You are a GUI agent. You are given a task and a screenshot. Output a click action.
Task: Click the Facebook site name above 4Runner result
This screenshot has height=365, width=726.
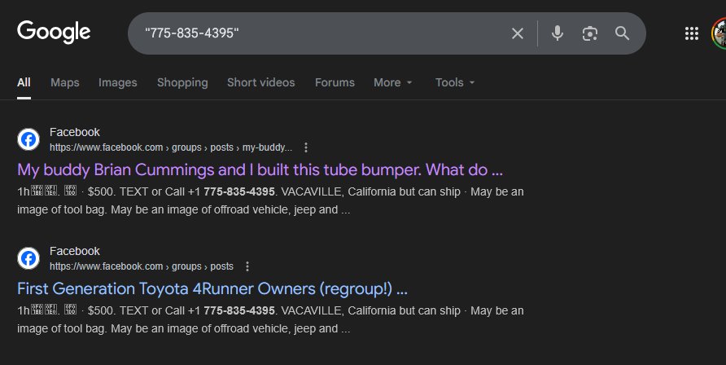tap(75, 251)
